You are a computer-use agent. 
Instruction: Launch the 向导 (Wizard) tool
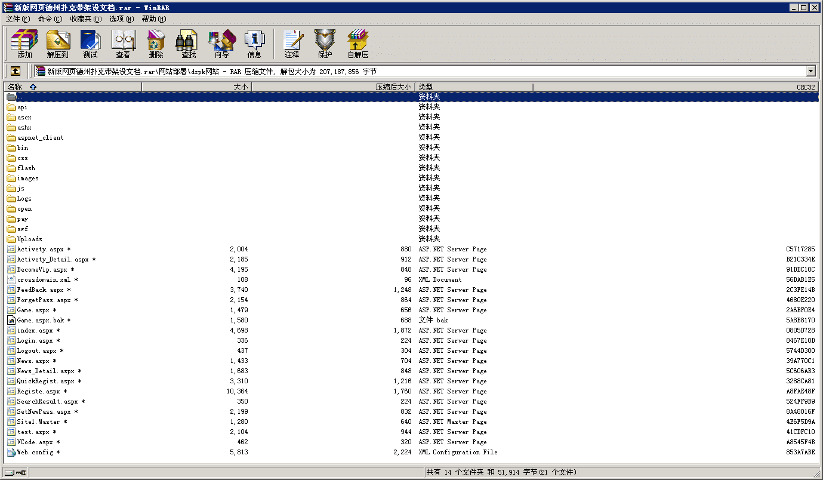click(x=221, y=44)
